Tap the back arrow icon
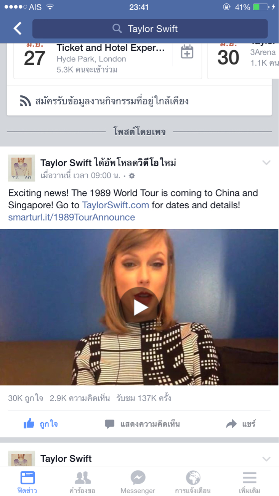This screenshot has width=279, height=496. [x=18, y=29]
